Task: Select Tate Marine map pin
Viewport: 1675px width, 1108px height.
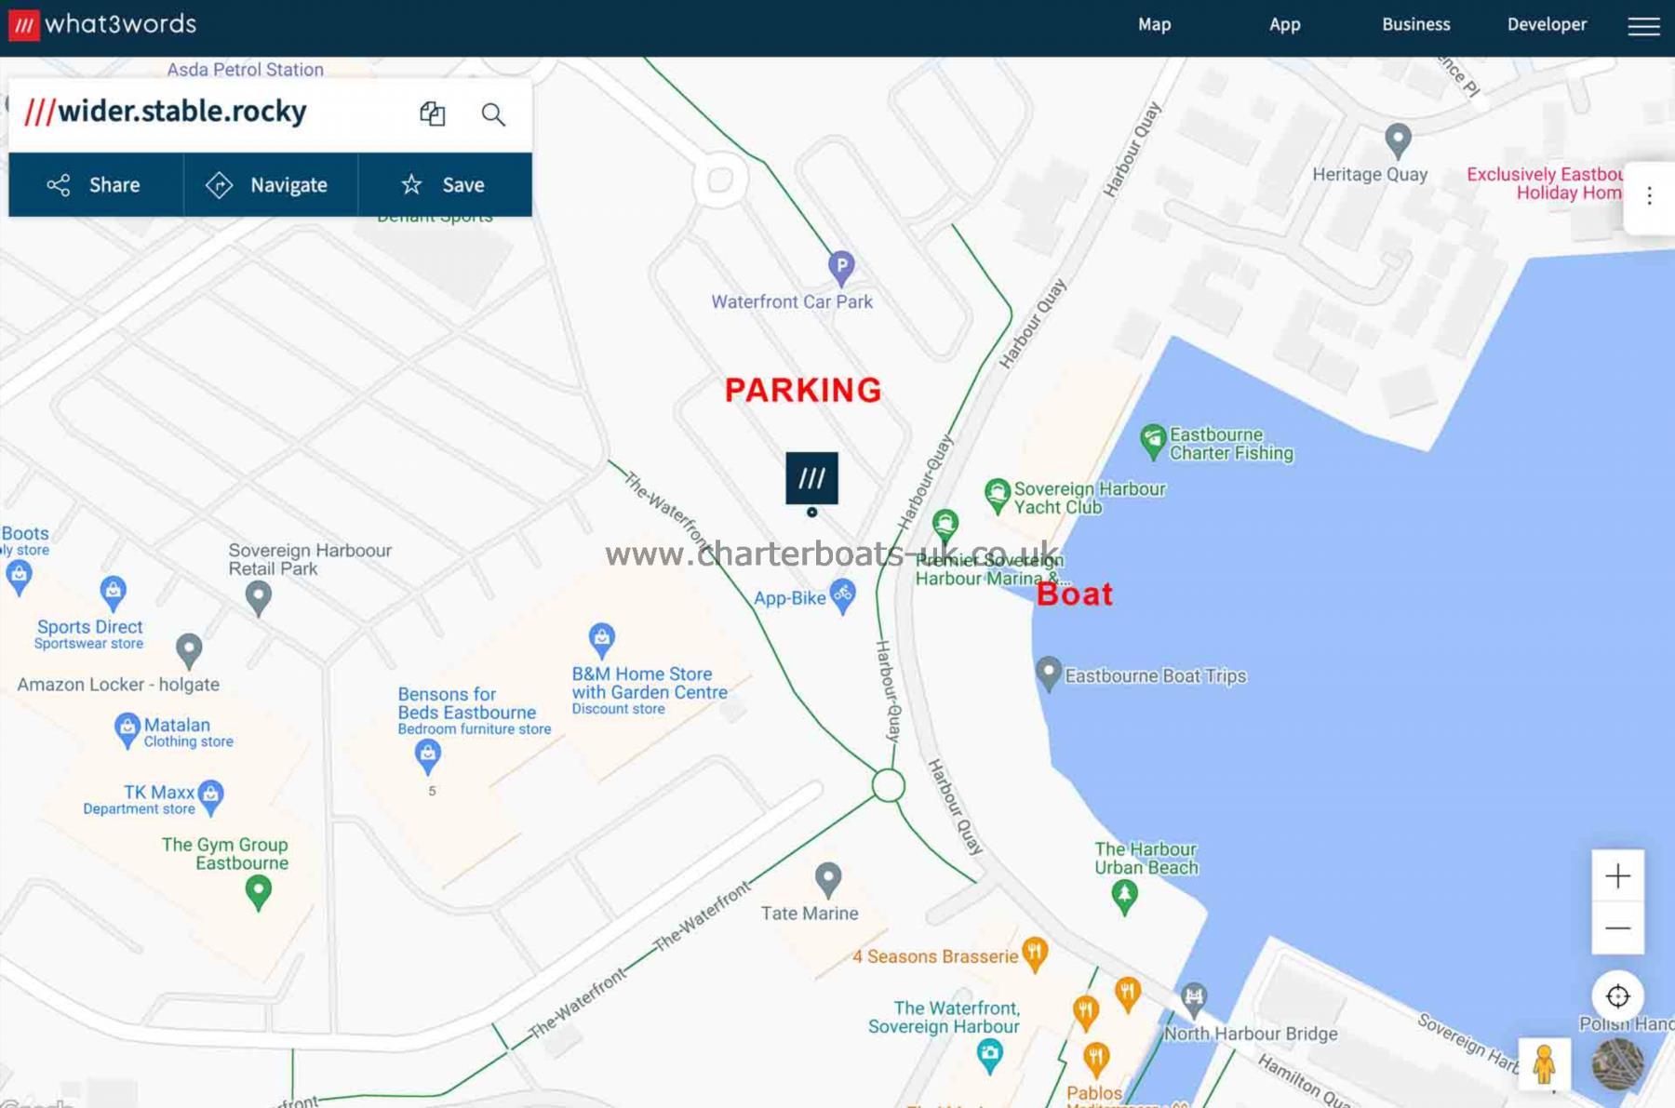Action: (x=828, y=879)
